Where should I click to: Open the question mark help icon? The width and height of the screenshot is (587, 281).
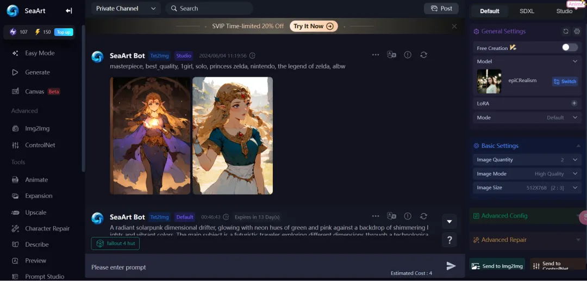pos(449,240)
